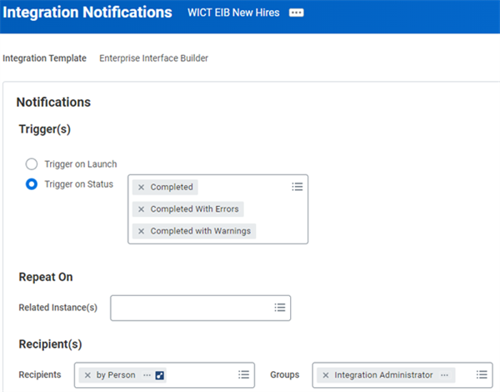
Task: Open the Related Instance(s) prompt list
Action: click(280, 308)
